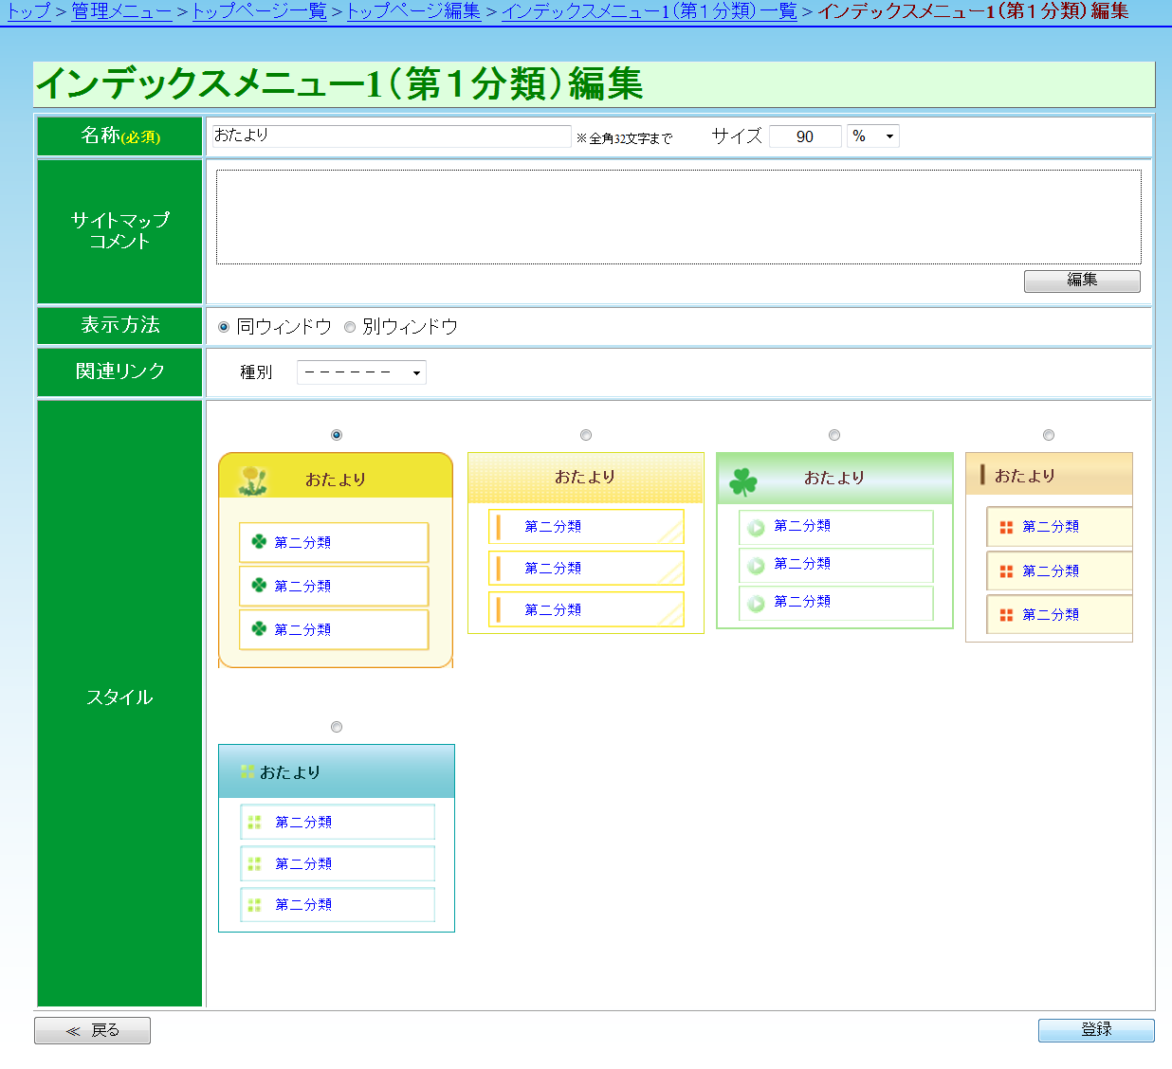Viewport: 1172px width, 1069px height.
Task: Click the インデックスメニュー1(第1分類)編集 breadcrumb text
Action: point(973,11)
